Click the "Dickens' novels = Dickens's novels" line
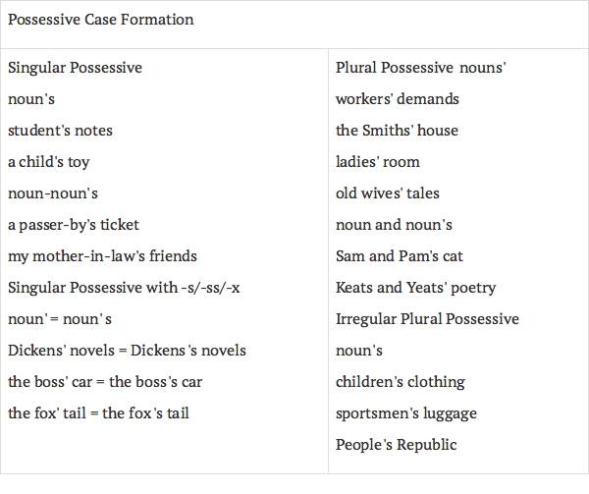This screenshot has width=589, height=494. coord(127,351)
